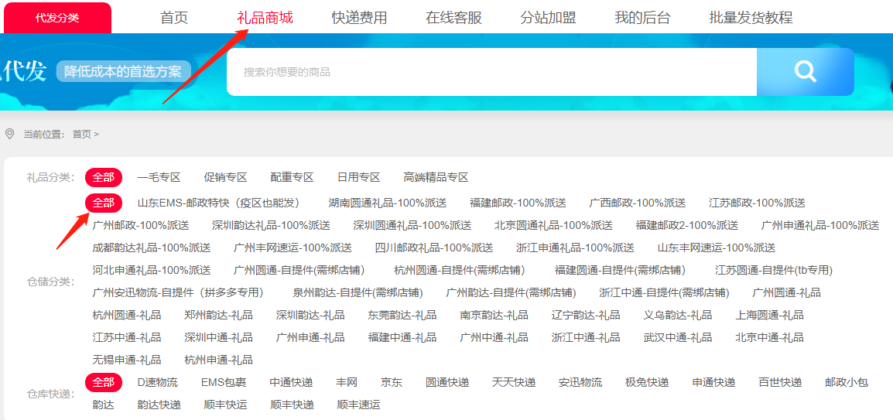Choose 广州韵达-自提件(需绑店铺) warehouse
Viewport: 893px width, 420px height.
(x=511, y=292)
